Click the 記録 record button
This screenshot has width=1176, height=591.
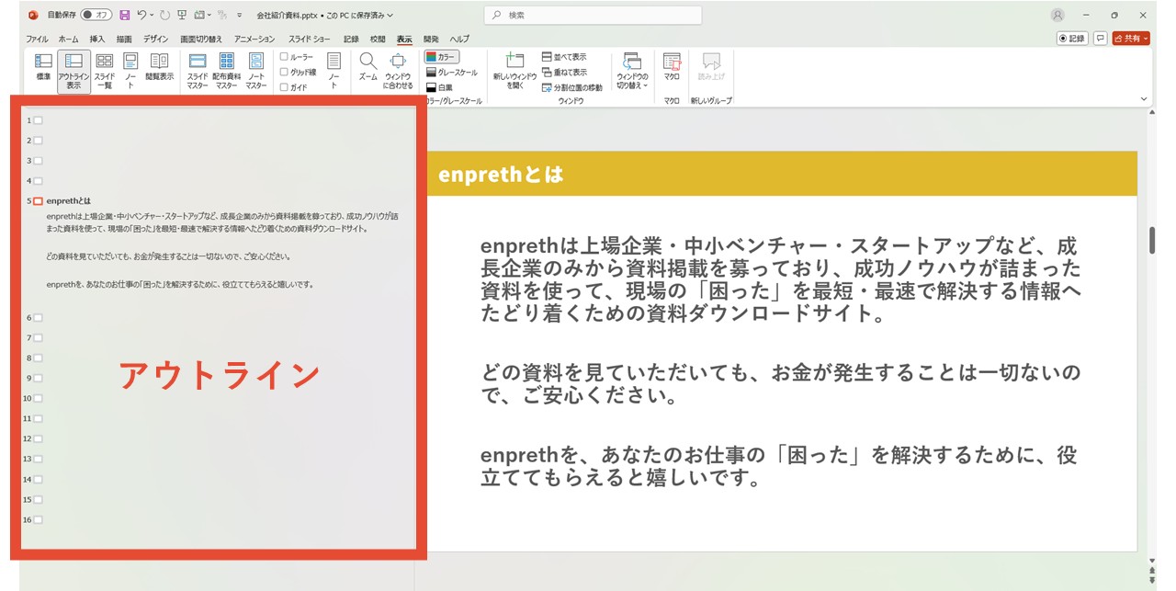[x=1072, y=39]
